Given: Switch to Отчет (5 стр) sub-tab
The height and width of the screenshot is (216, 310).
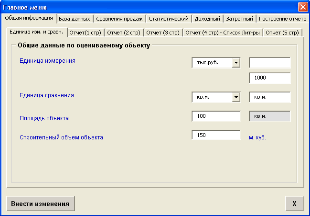Looking at the screenshot, I should point(282,33).
